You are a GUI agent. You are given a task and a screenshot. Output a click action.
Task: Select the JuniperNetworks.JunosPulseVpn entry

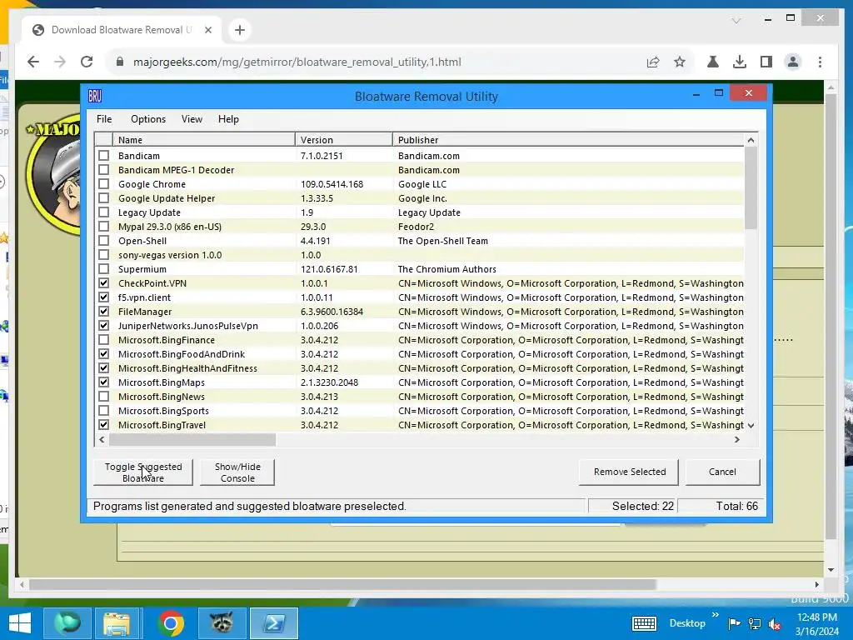pos(187,326)
